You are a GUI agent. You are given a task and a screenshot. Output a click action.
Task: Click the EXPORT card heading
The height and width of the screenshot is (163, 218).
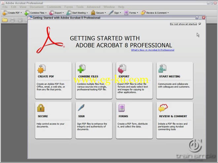(x=124, y=76)
